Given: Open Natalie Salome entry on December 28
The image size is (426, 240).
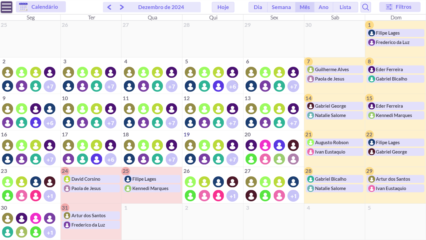Looking at the screenshot, I should 335,189.
